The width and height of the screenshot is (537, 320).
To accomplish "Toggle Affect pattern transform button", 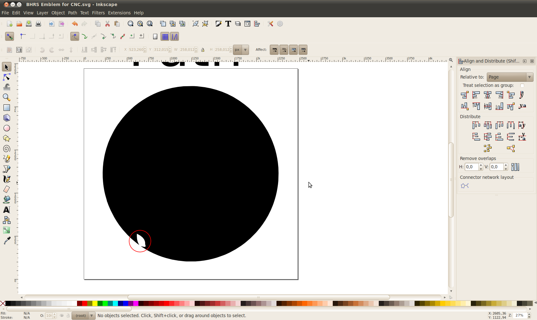I will click(x=303, y=50).
